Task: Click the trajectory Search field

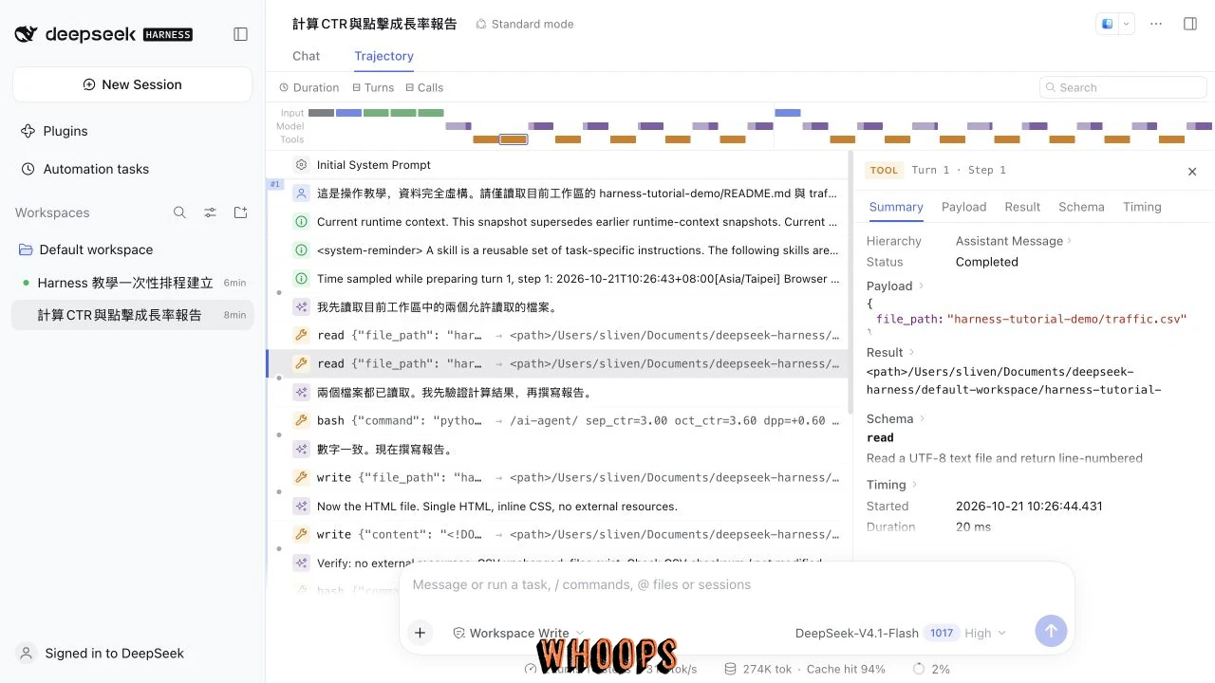Action: [x=1123, y=87]
